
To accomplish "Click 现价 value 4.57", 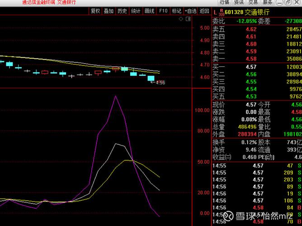I will [251, 105].
